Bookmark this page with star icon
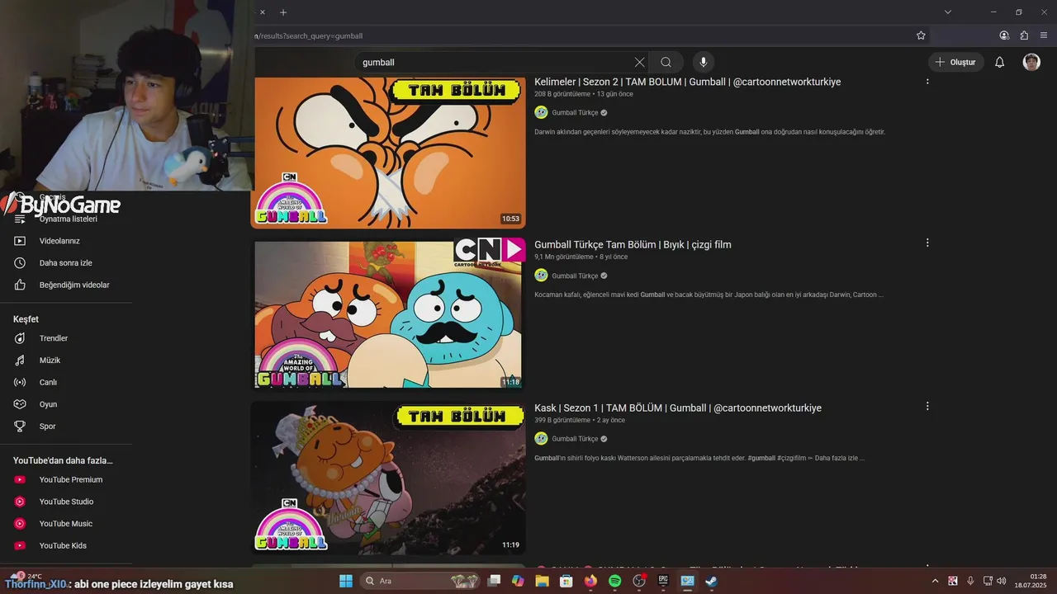Viewport: 1057px width, 594px height. tap(921, 35)
